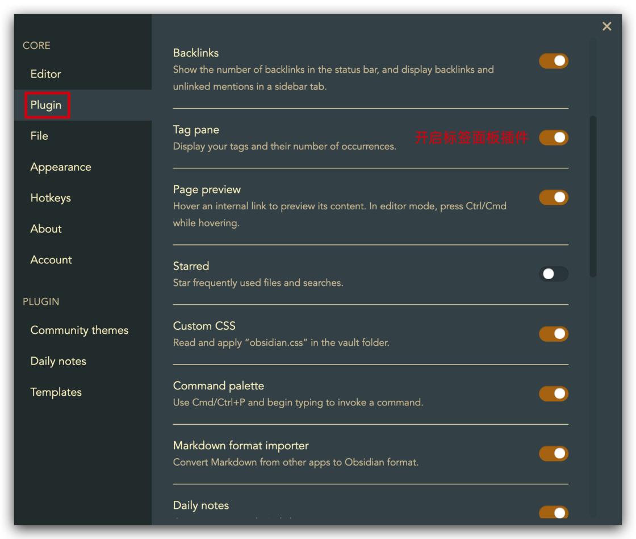
Task: Open Daily notes in the sidebar
Action: [x=83, y=361]
